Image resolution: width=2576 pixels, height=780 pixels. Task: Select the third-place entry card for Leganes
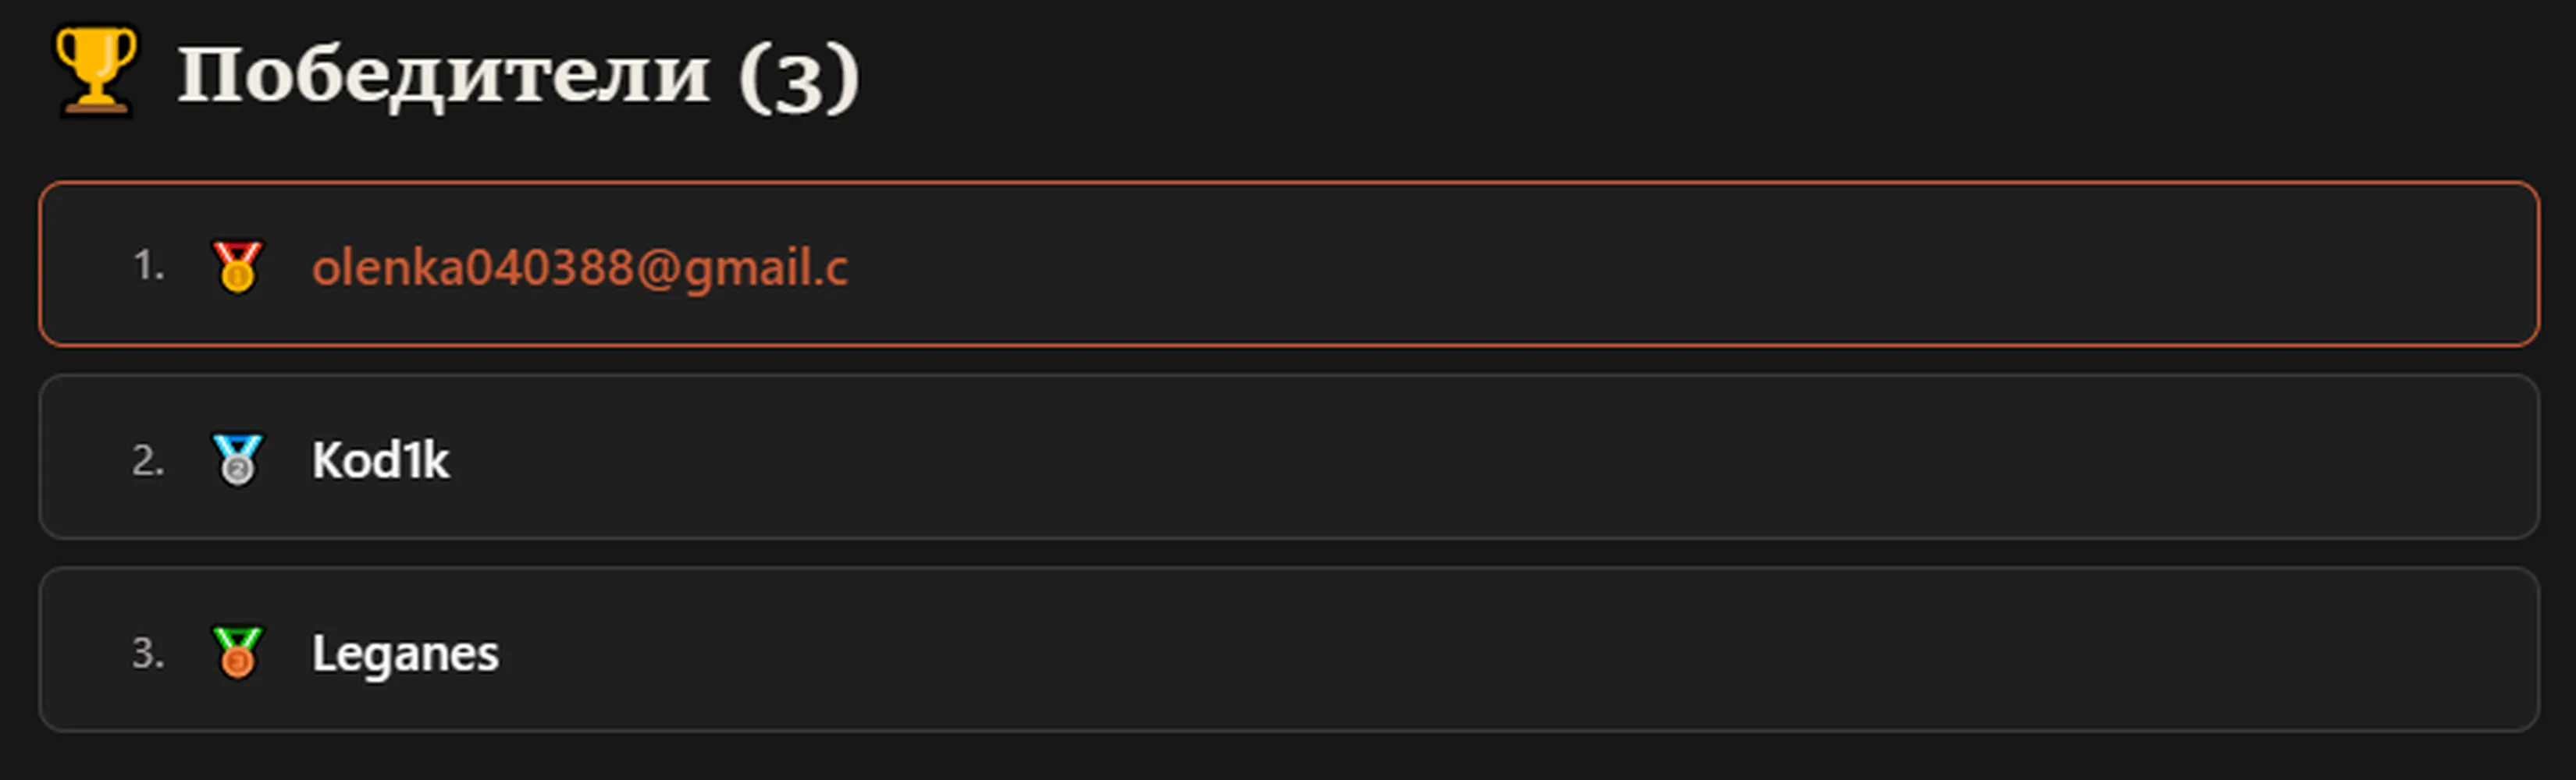tap(1289, 651)
